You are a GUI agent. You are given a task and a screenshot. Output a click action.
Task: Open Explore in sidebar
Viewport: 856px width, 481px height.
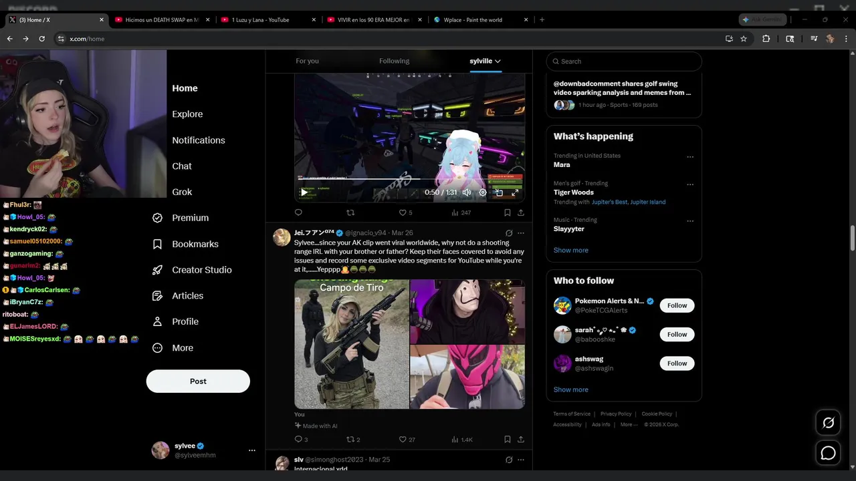[x=187, y=114]
